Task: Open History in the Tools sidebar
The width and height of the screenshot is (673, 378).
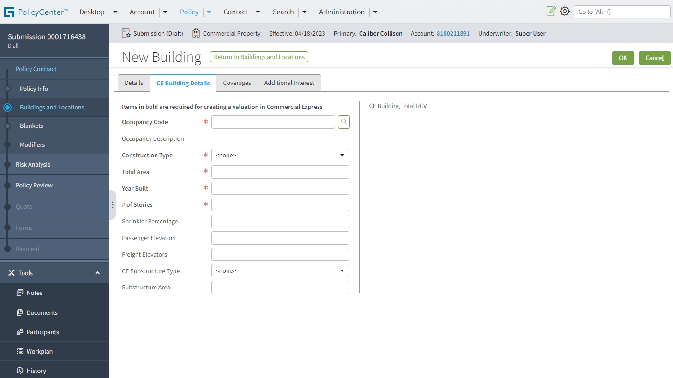Action: point(36,371)
